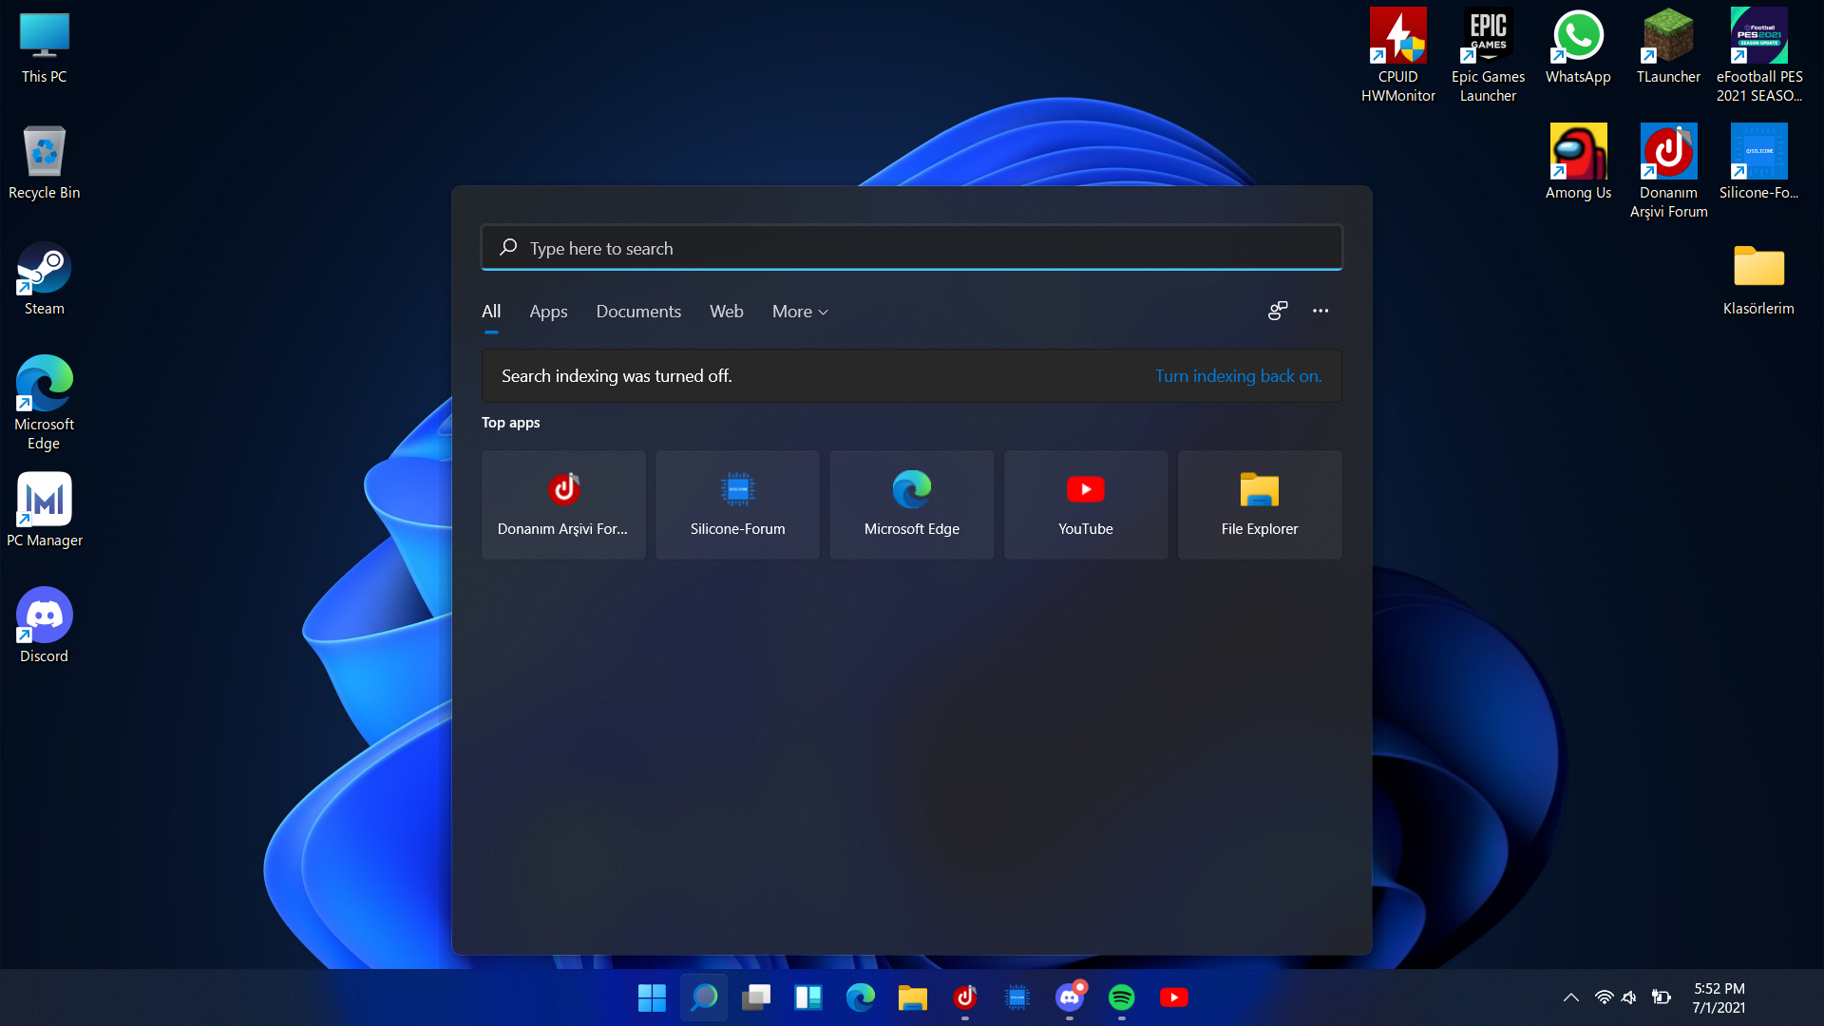Viewport: 1824px width, 1026px height.
Task: Open Silicone-Forum app from taskbar
Action: point(1017,997)
